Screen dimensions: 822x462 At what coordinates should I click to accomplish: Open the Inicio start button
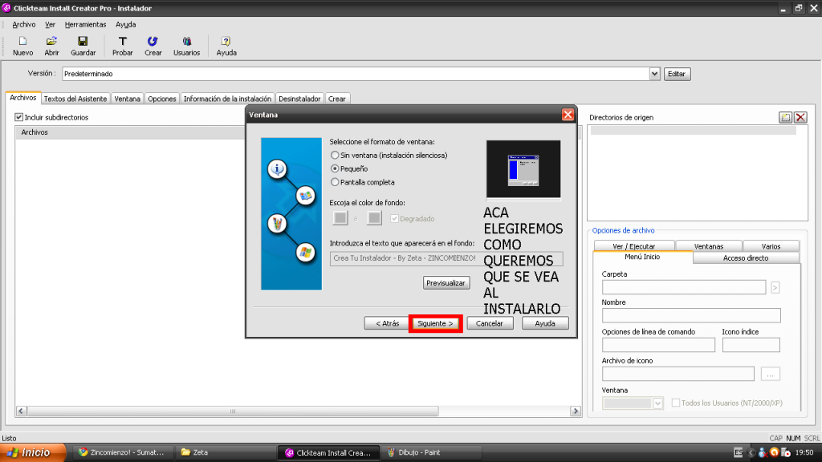pos(32,452)
